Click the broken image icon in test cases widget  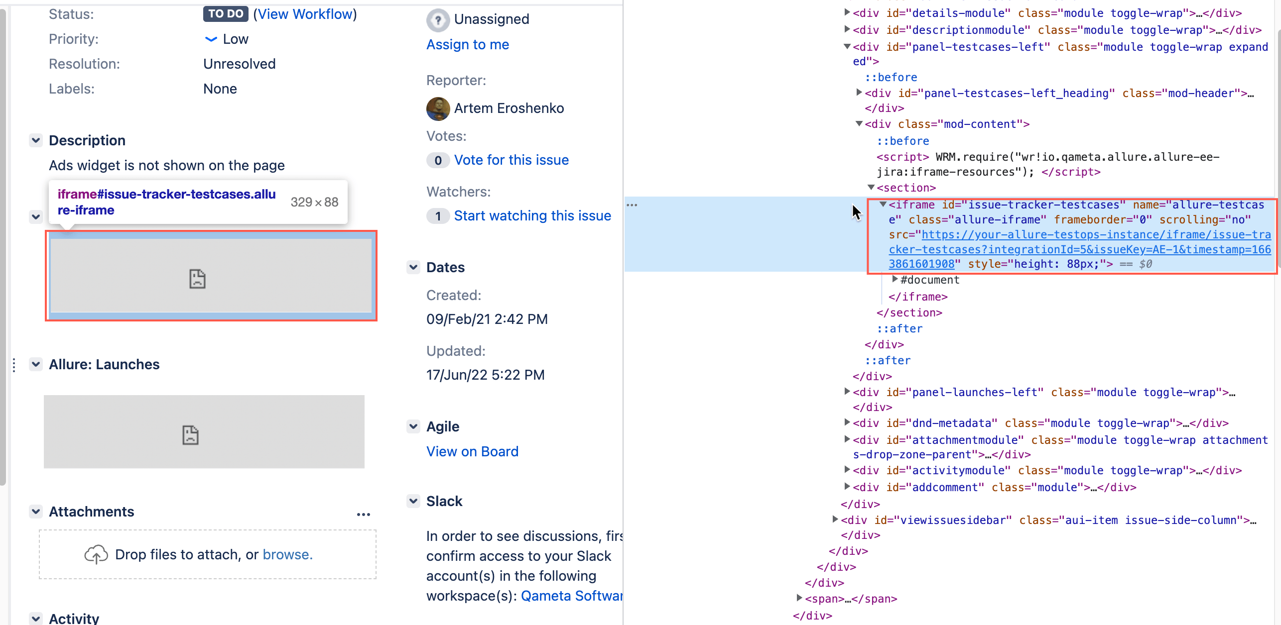tap(199, 278)
